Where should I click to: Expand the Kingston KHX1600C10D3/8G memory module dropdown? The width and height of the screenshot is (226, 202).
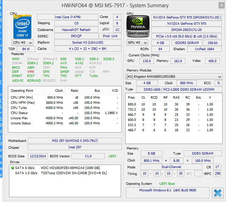point(174,77)
